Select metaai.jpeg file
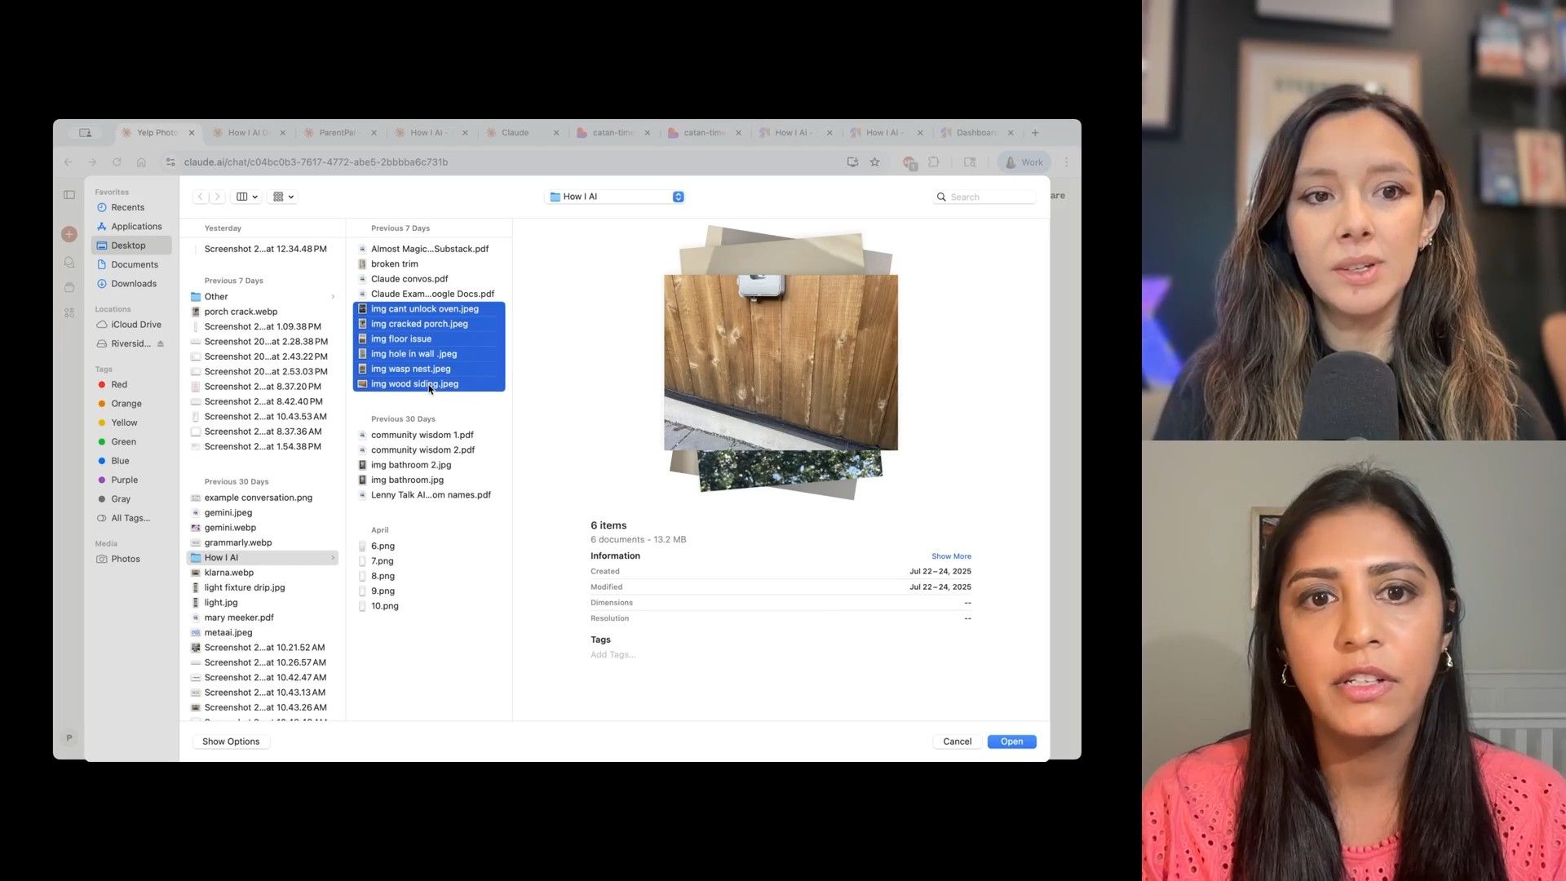Image resolution: width=1566 pixels, height=881 pixels. pyautogui.click(x=228, y=632)
